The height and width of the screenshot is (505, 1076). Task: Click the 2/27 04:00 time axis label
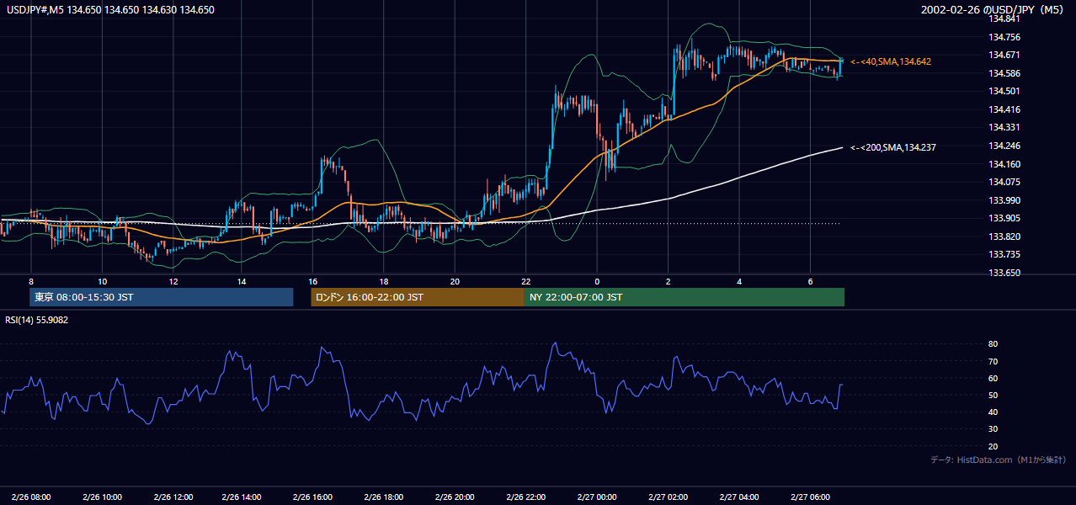(x=739, y=497)
